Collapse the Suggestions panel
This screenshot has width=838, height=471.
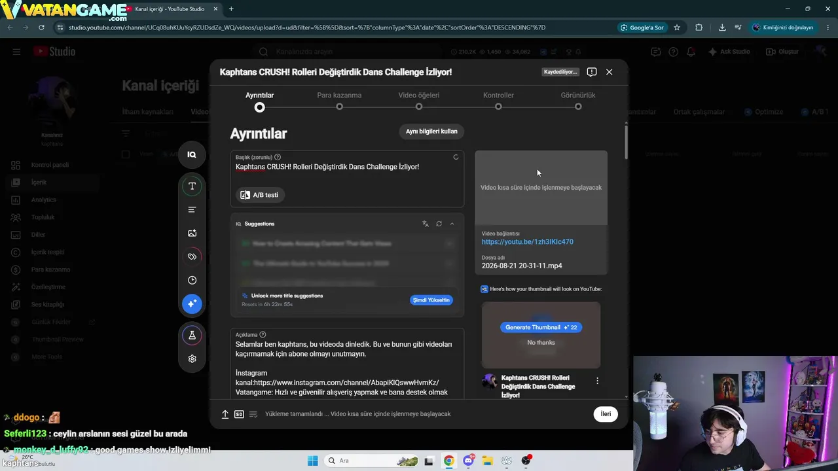(x=452, y=224)
